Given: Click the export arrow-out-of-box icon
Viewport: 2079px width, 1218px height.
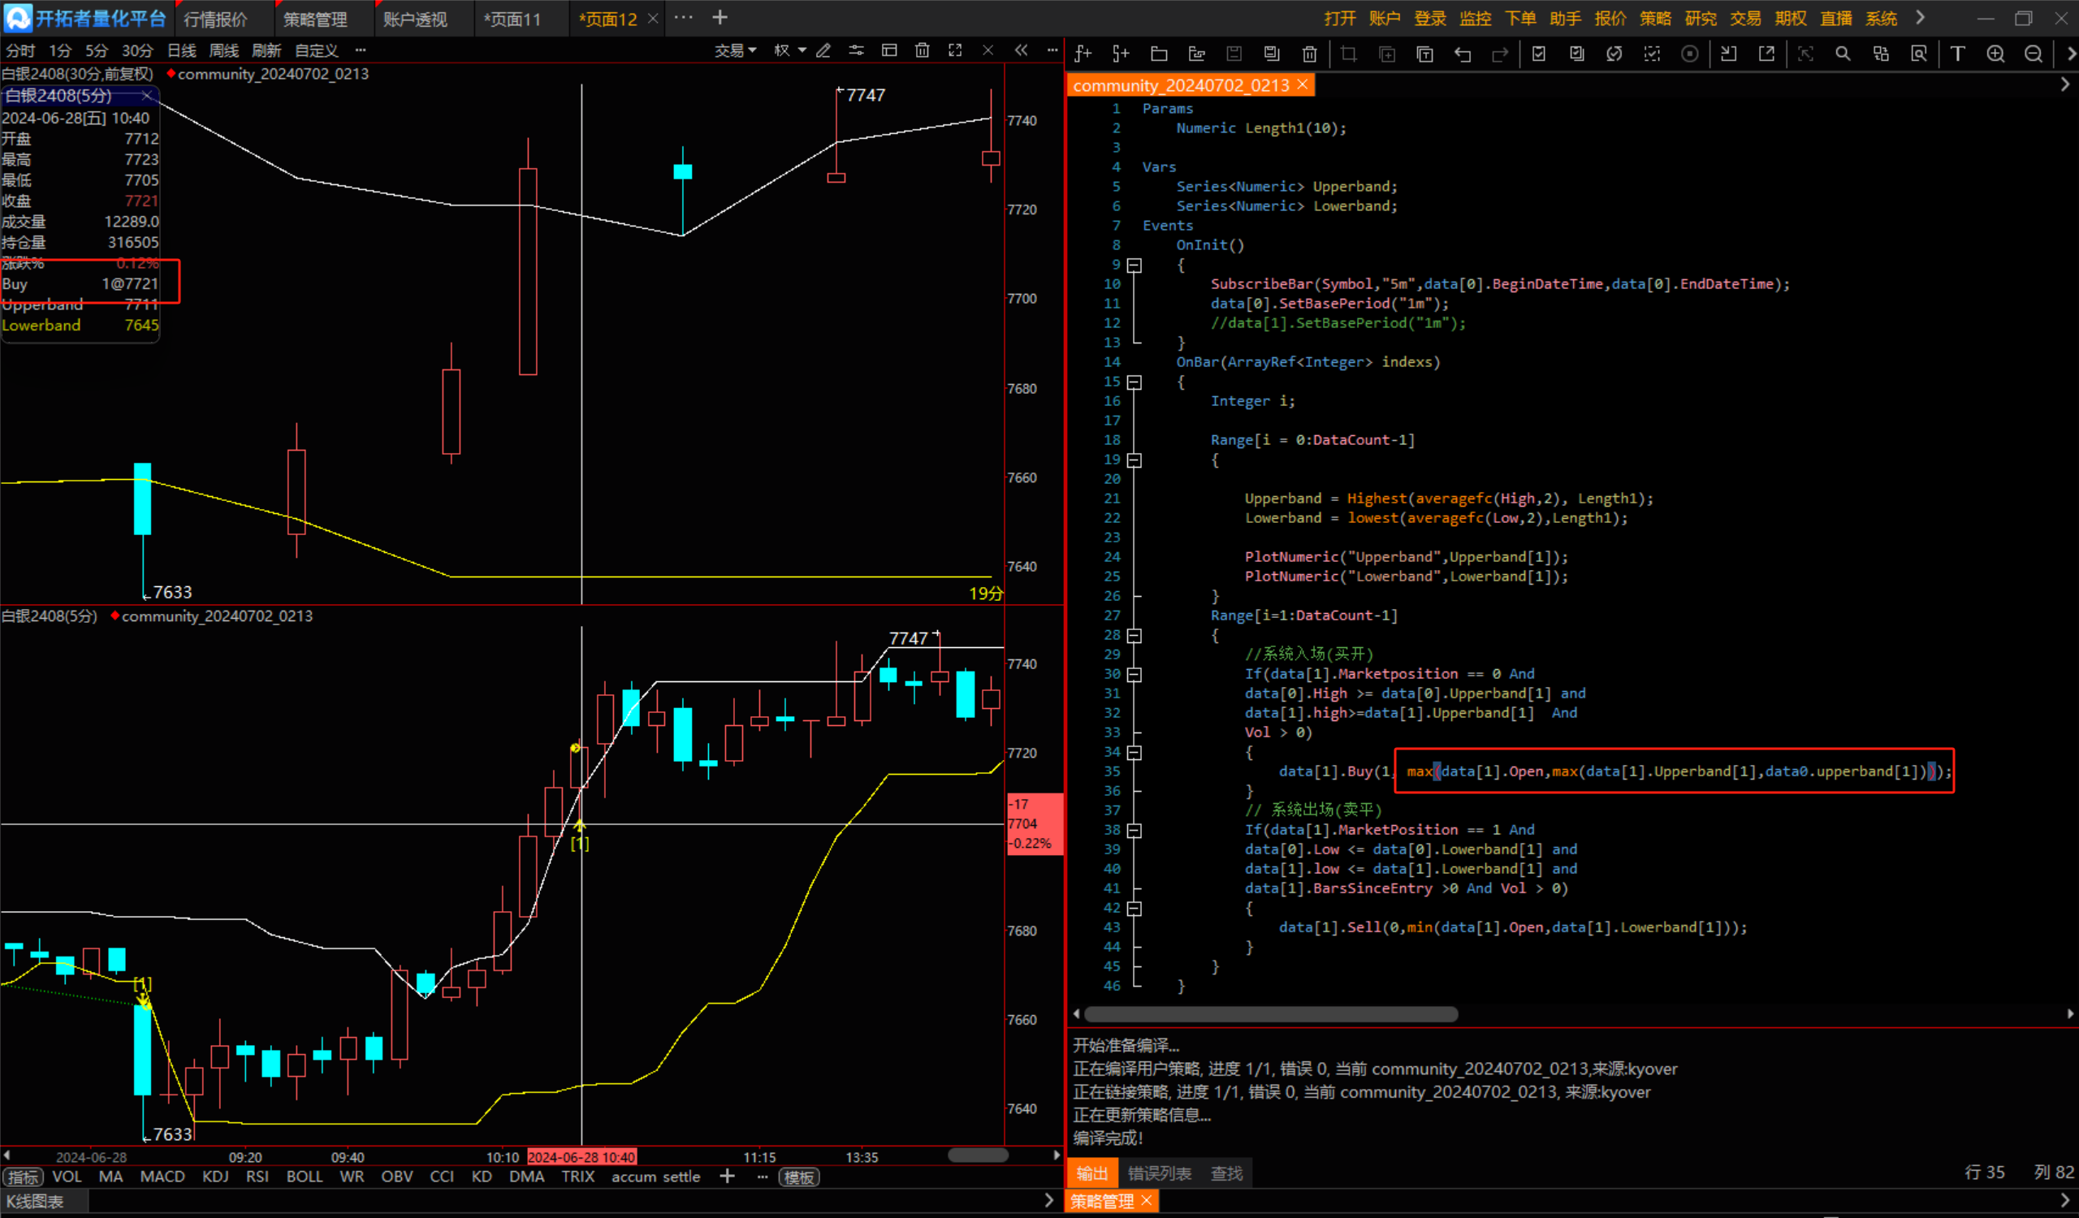Looking at the screenshot, I should 1766,54.
